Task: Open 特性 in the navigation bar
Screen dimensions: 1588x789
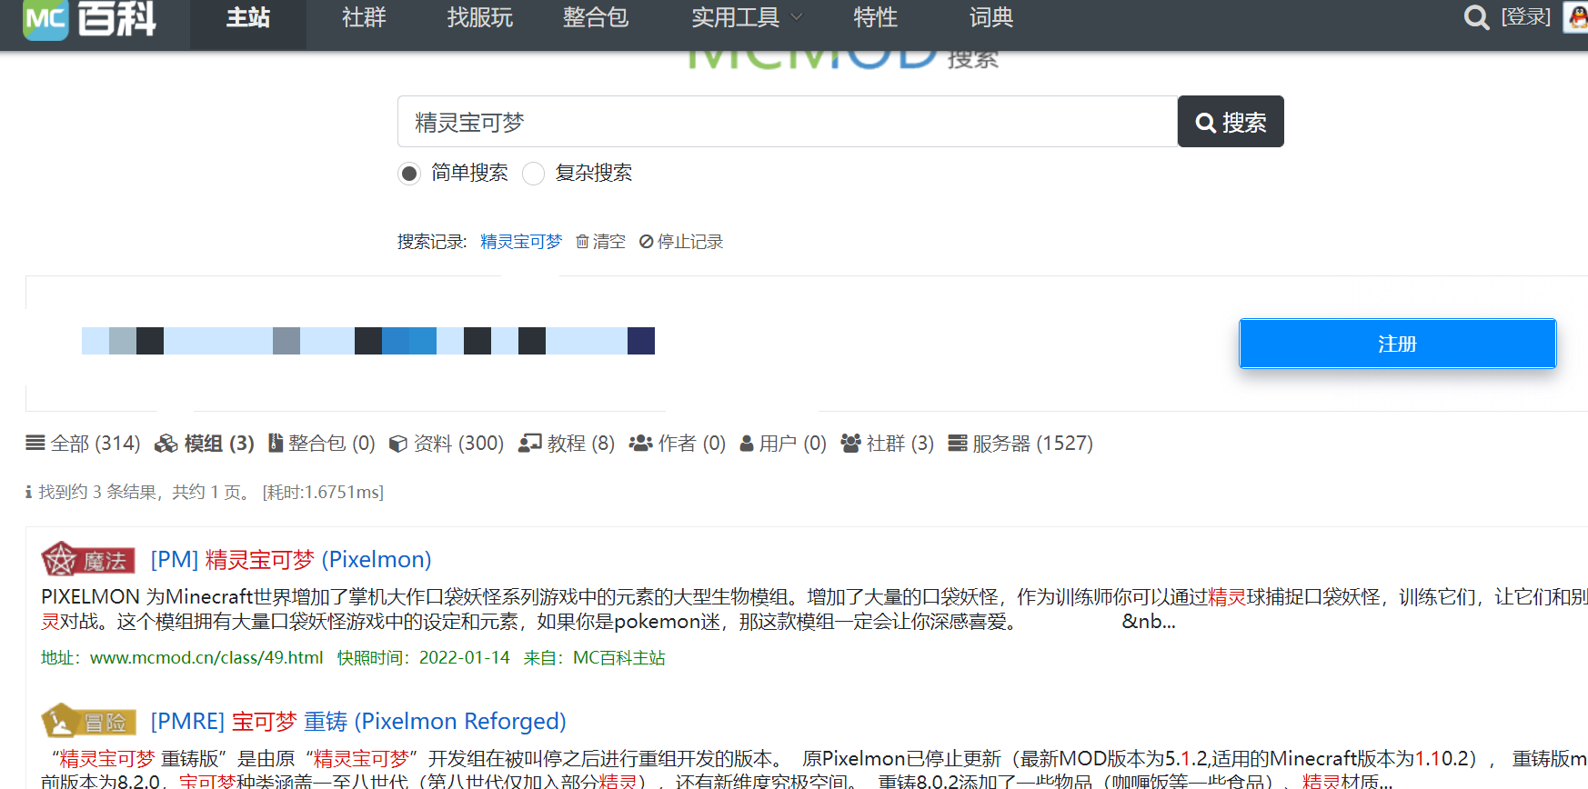Action: pos(875,18)
